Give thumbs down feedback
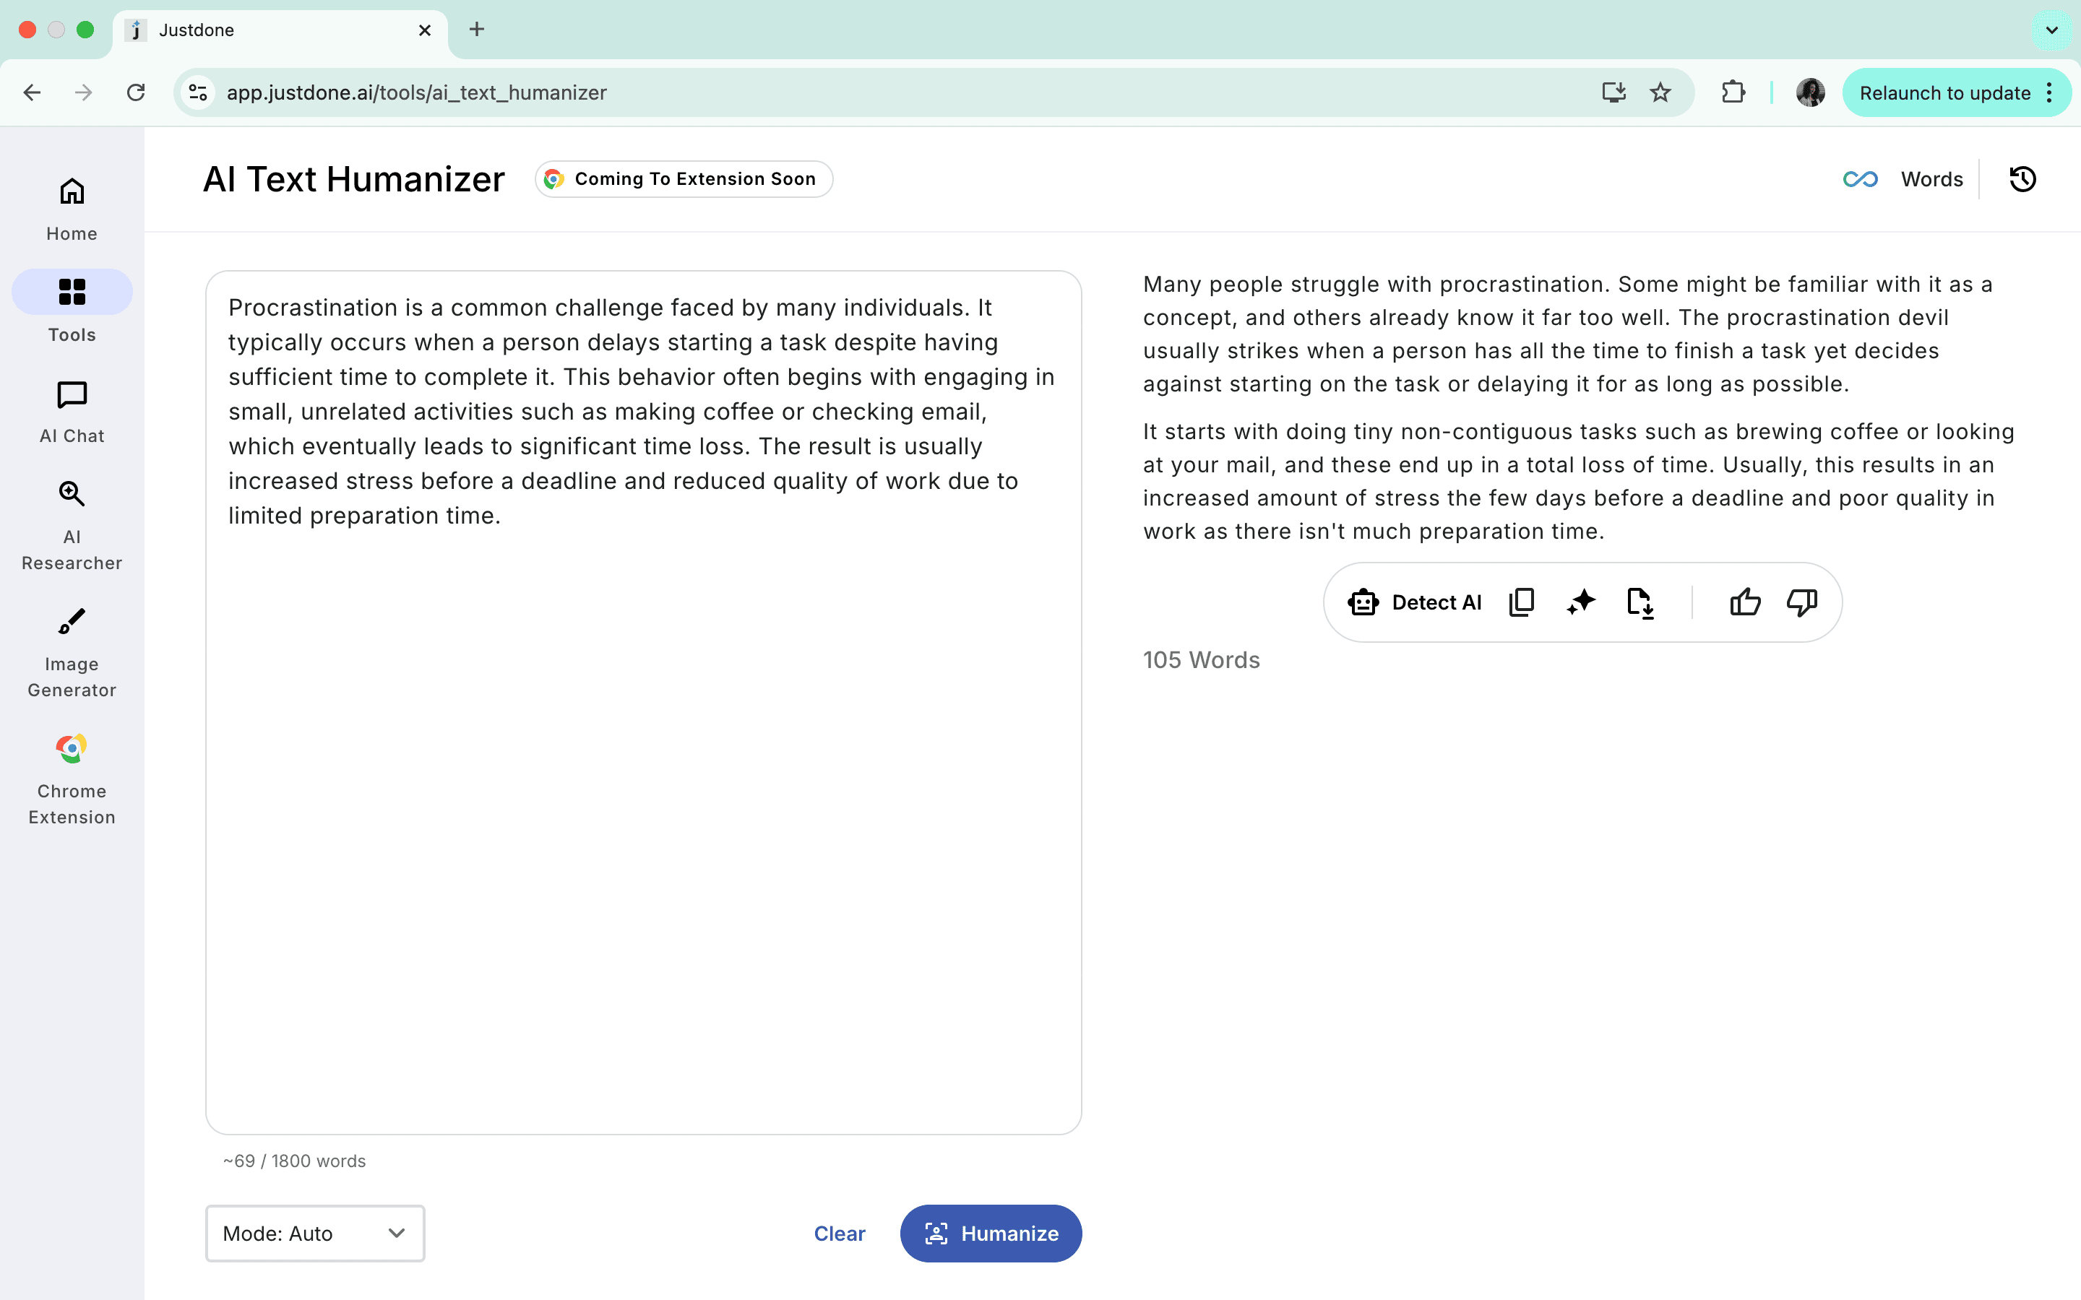This screenshot has width=2081, height=1300. click(x=1801, y=603)
